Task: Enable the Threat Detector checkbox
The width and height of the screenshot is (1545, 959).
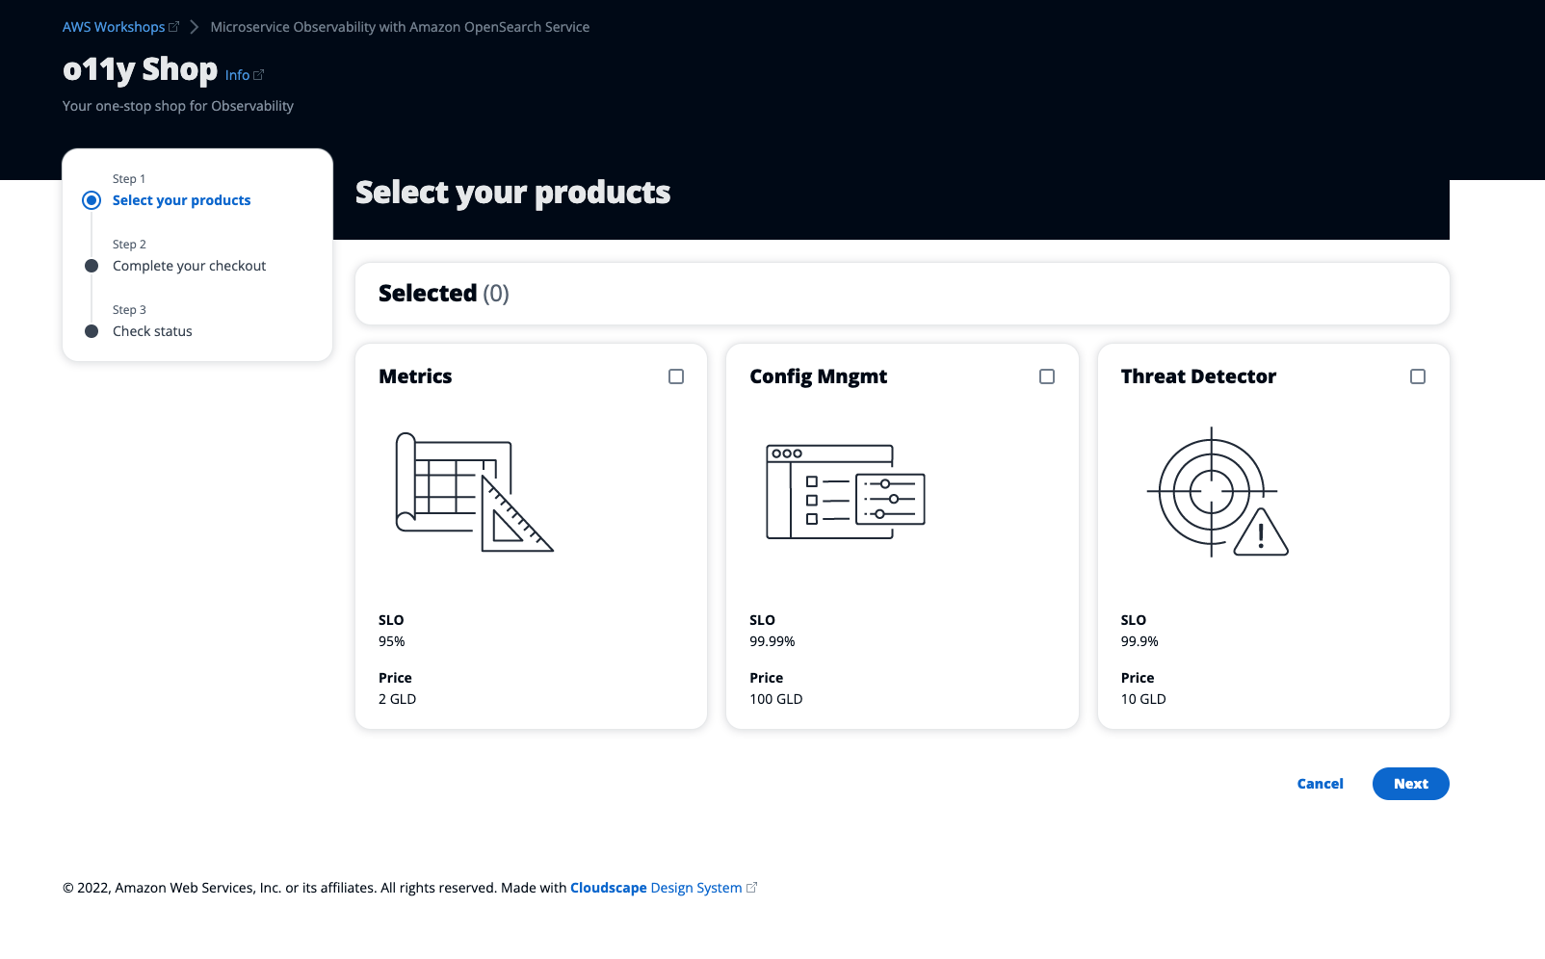Action: coord(1417,376)
